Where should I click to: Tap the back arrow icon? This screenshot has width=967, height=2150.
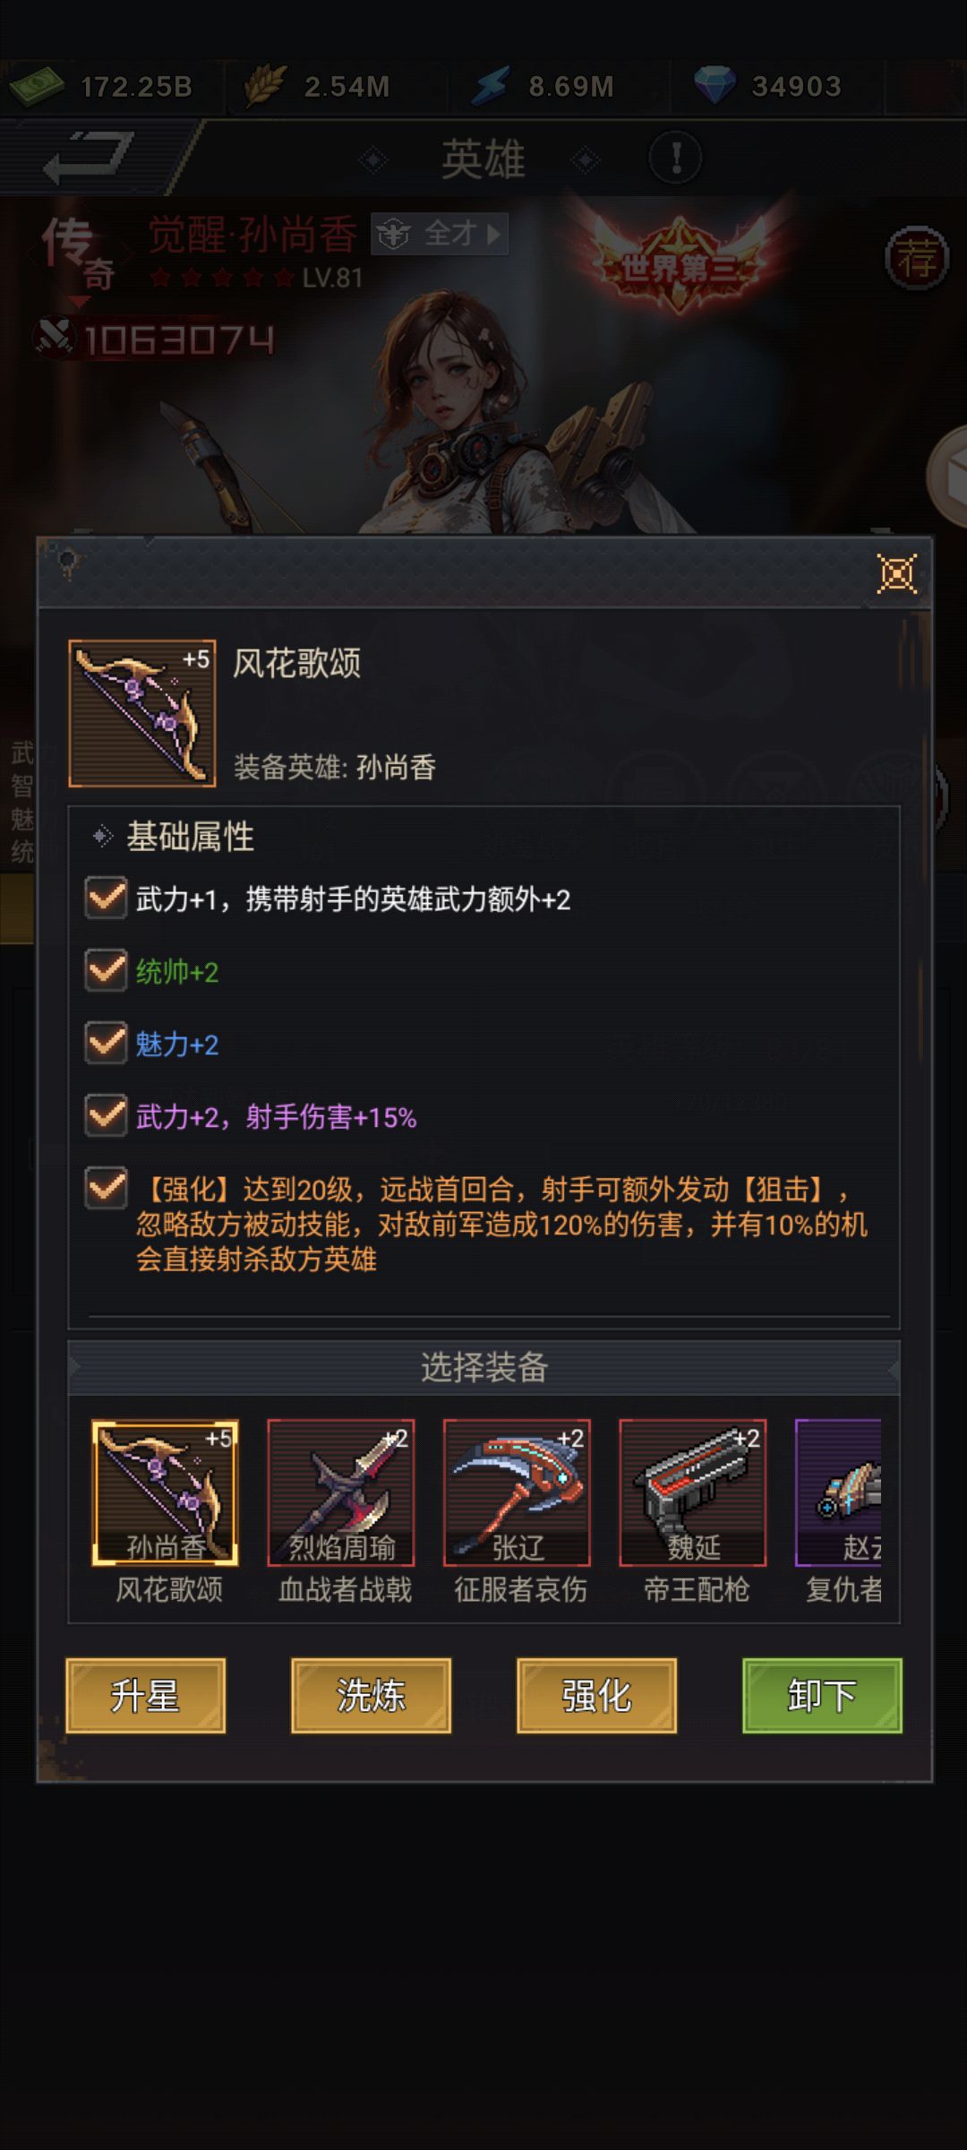point(90,158)
